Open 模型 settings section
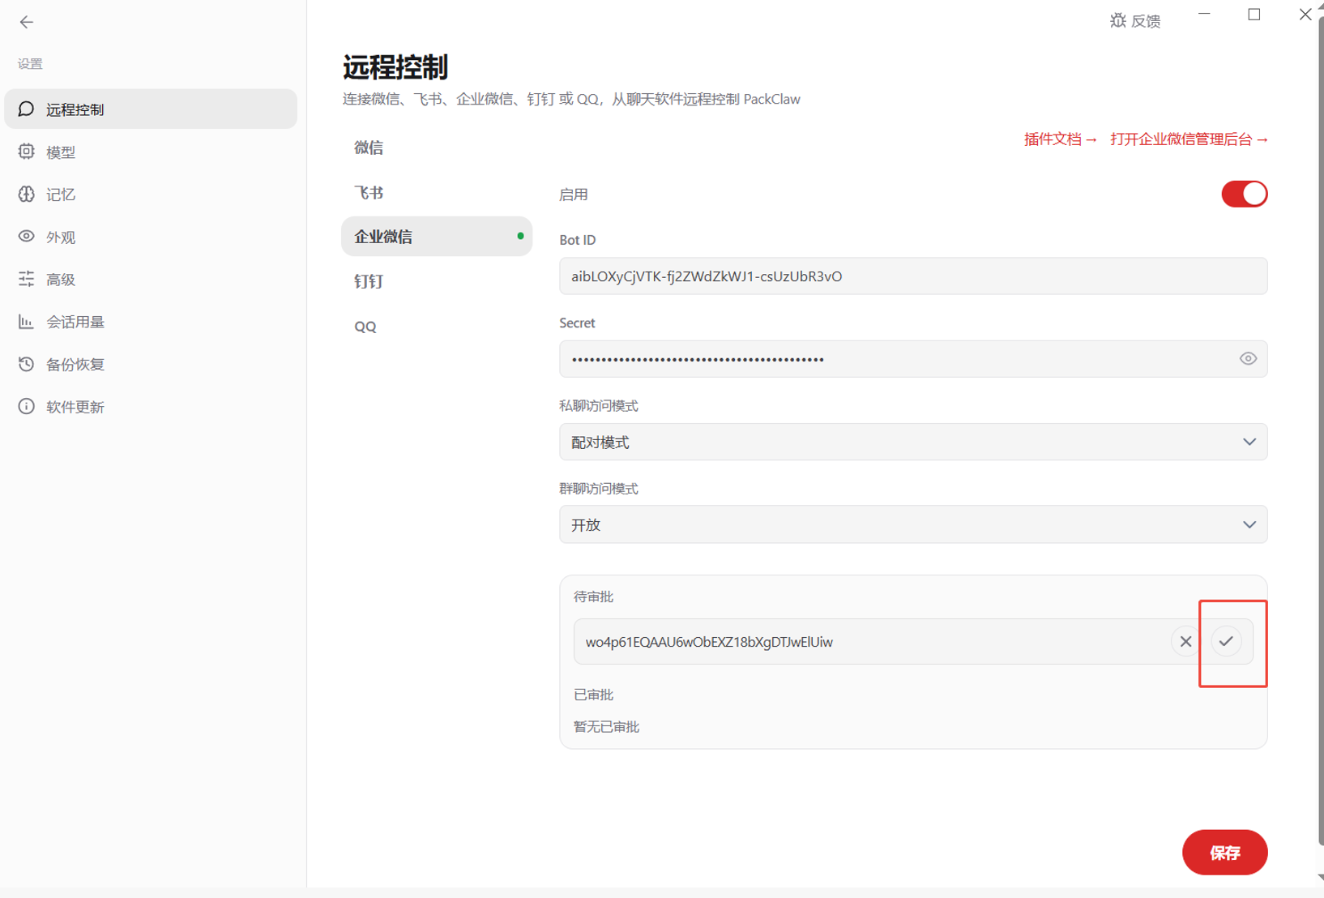The height and width of the screenshot is (898, 1324). (x=151, y=152)
